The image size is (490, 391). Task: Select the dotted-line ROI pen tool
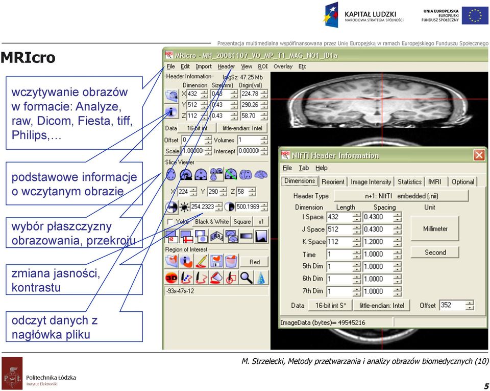[x=187, y=278]
